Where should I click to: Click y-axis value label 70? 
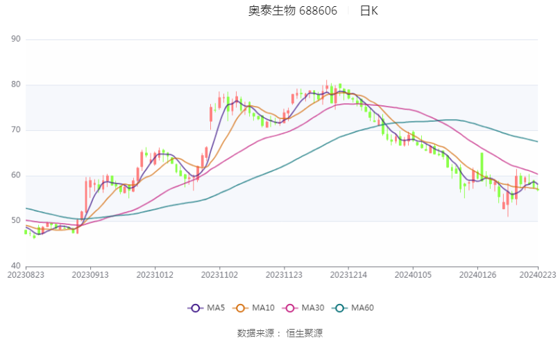point(16,129)
